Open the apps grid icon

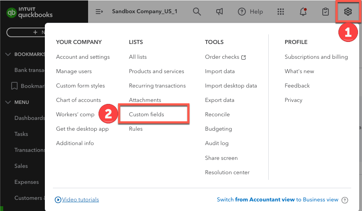[x=281, y=12]
